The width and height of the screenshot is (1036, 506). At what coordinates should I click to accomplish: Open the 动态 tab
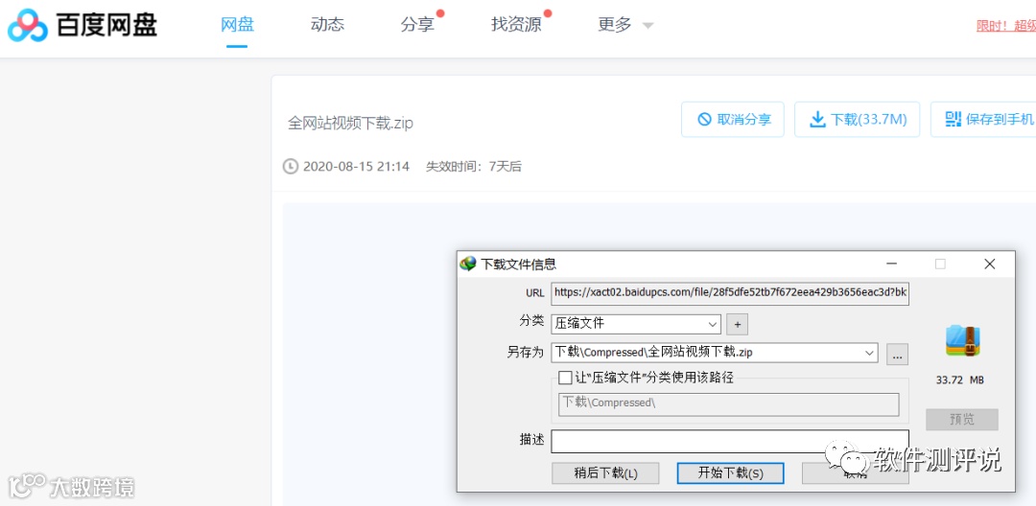(327, 25)
